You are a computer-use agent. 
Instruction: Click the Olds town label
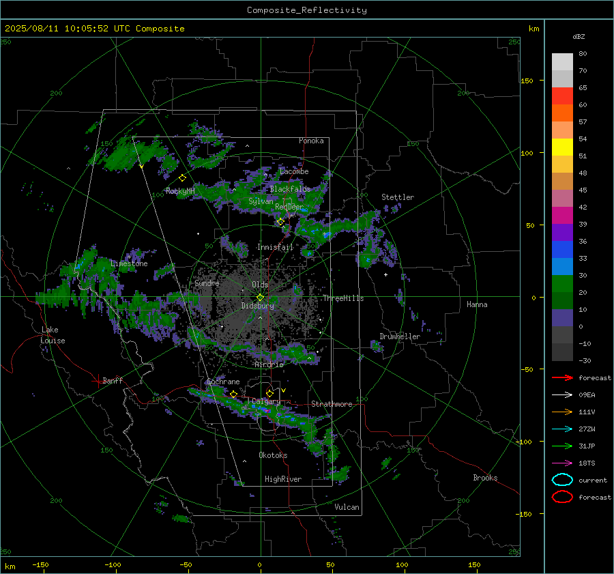(x=260, y=285)
